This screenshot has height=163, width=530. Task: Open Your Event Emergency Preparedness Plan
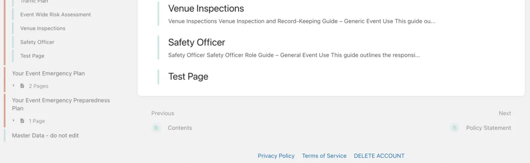(61, 104)
